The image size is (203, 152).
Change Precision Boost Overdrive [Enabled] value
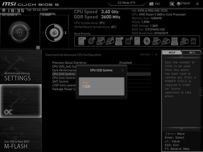(x=126, y=62)
